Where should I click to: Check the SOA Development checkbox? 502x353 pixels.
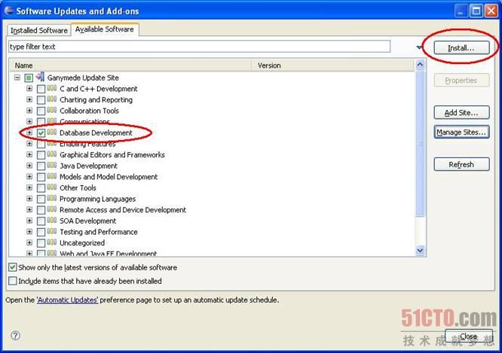click(41, 221)
